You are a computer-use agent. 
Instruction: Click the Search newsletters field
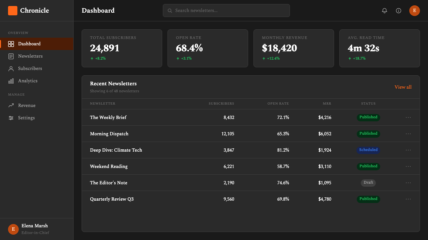[x=226, y=11]
